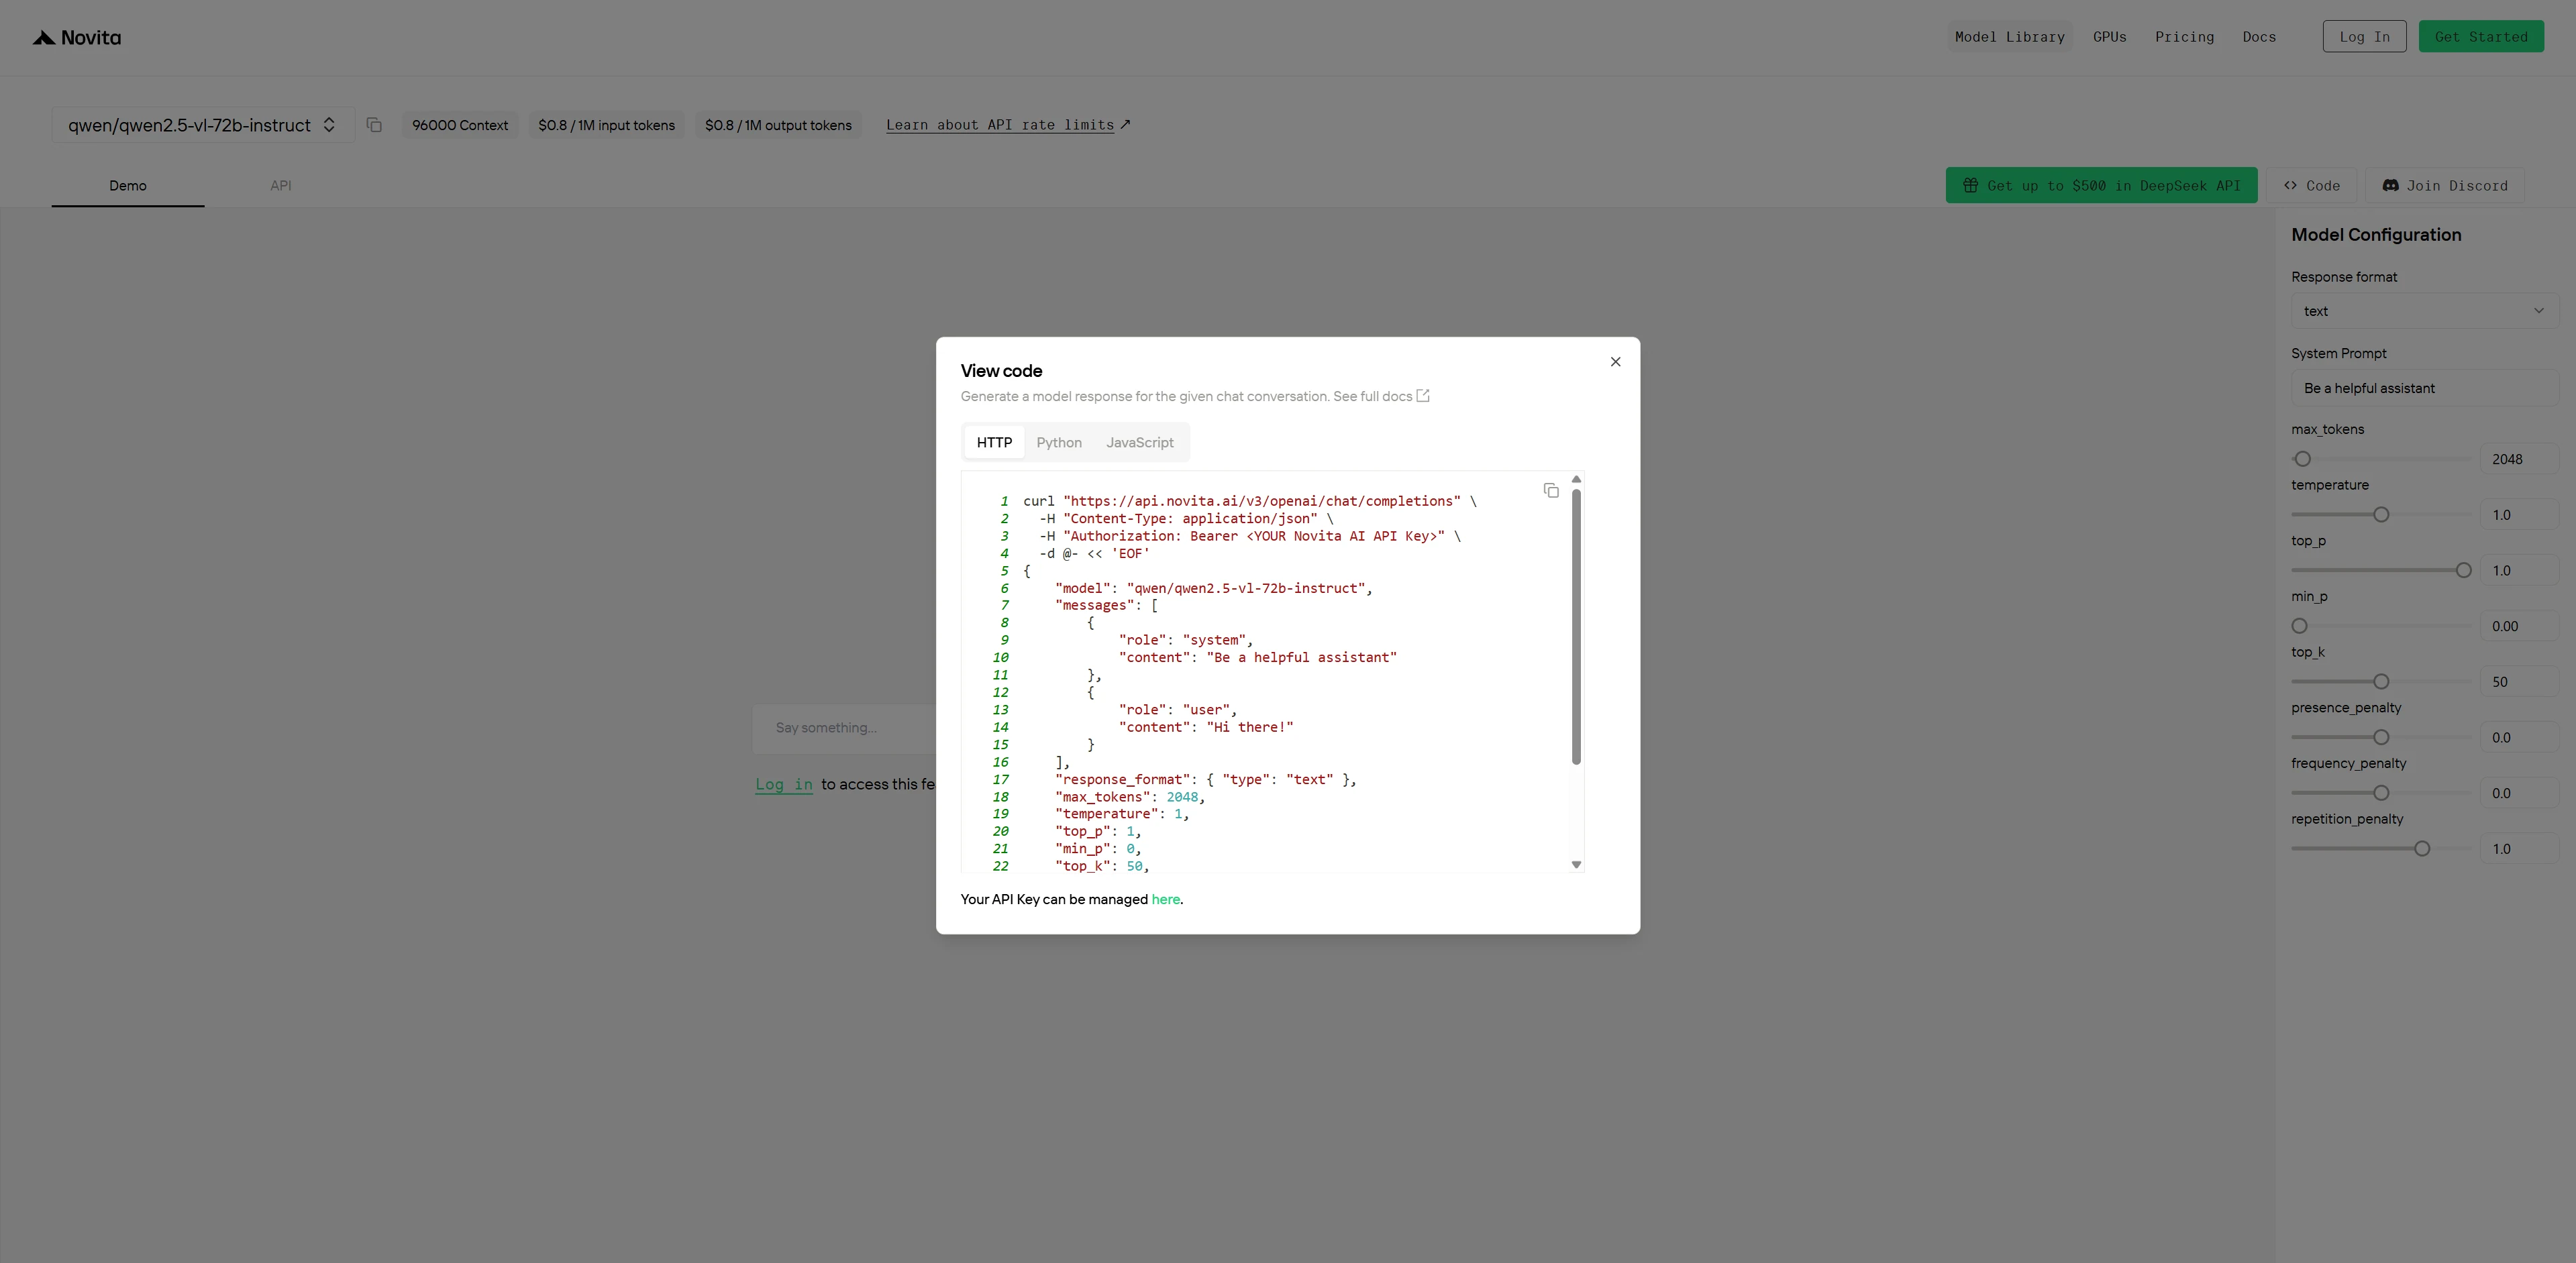Click the min_p slider handle
Screen dimensions: 2576x1263
point(2300,626)
